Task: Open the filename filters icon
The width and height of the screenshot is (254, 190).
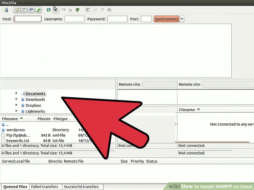Action: point(88,10)
